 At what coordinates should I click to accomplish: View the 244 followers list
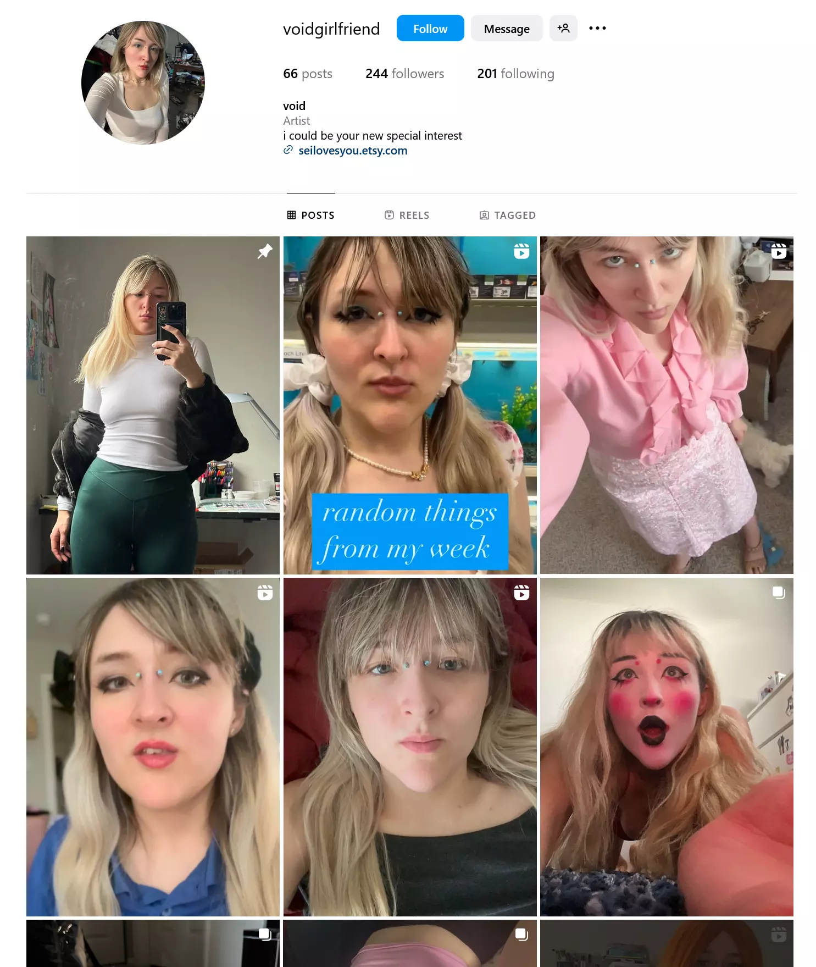405,74
